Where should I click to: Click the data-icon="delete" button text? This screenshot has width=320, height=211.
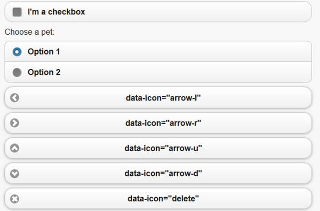click(x=163, y=199)
